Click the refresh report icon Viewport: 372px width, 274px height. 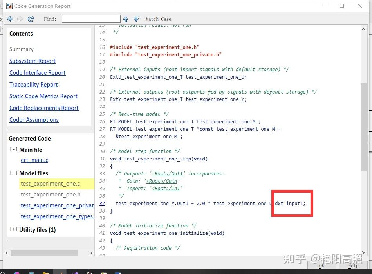click(30, 19)
